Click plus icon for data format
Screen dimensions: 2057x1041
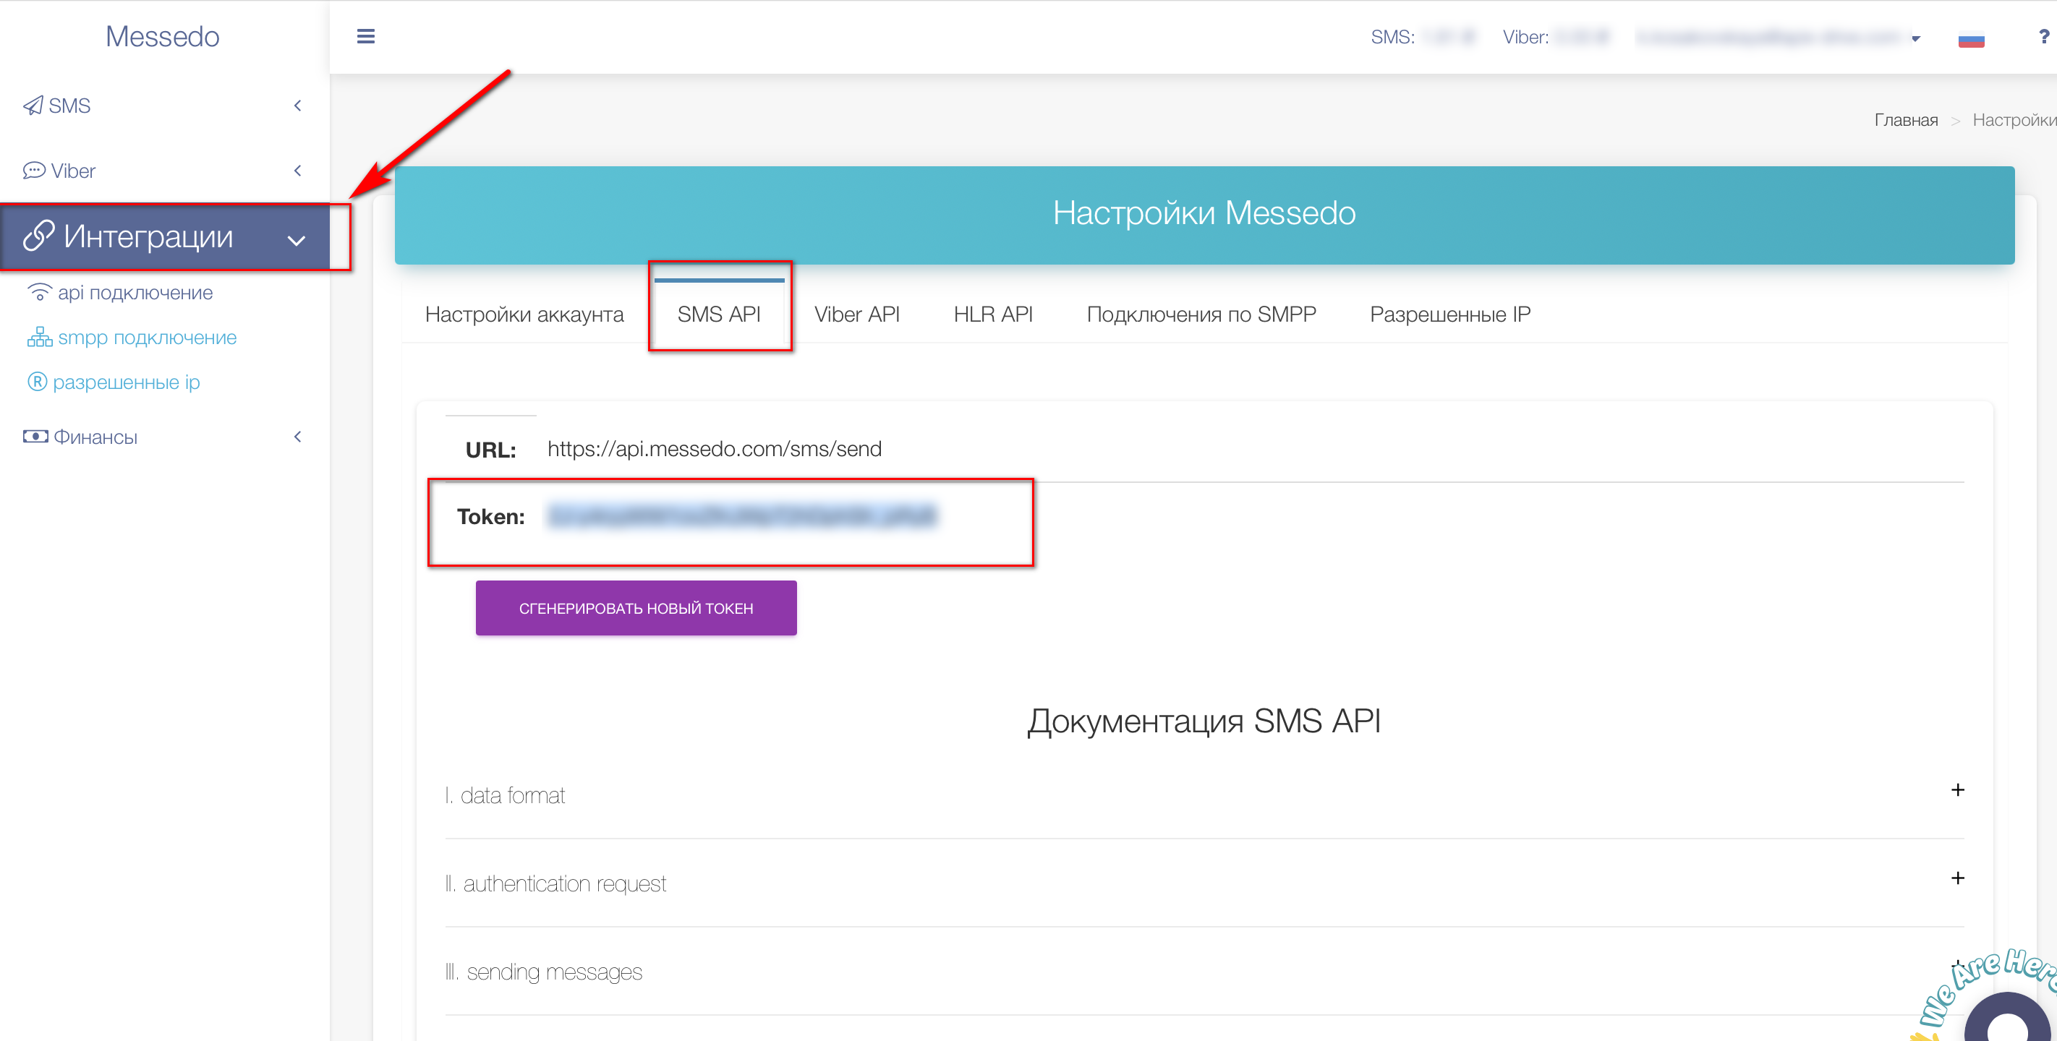pos(1957,789)
